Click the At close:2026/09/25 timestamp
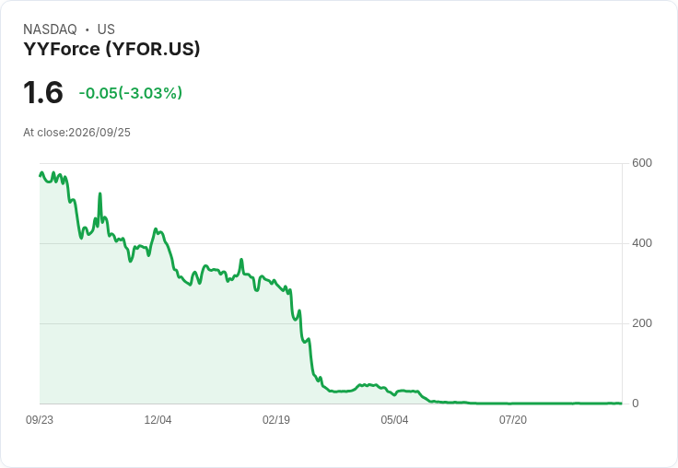The height and width of the screenshot is (468, 678). (x=77, y=133)
